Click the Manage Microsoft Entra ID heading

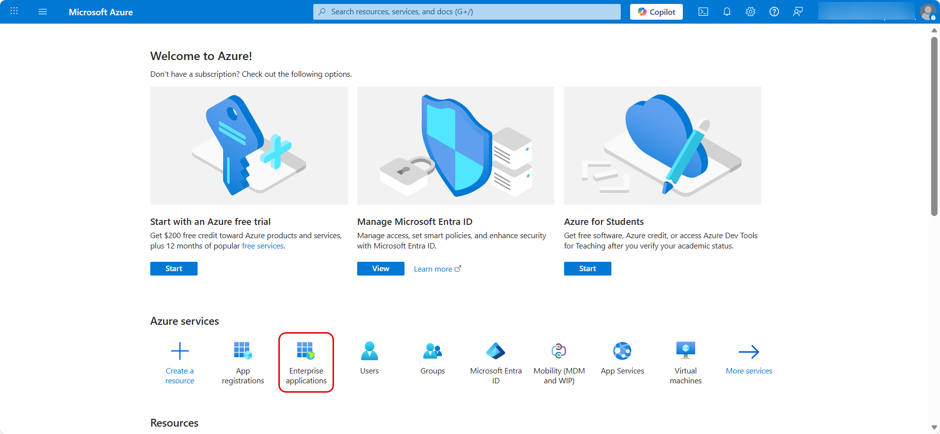tap(415, 222)
